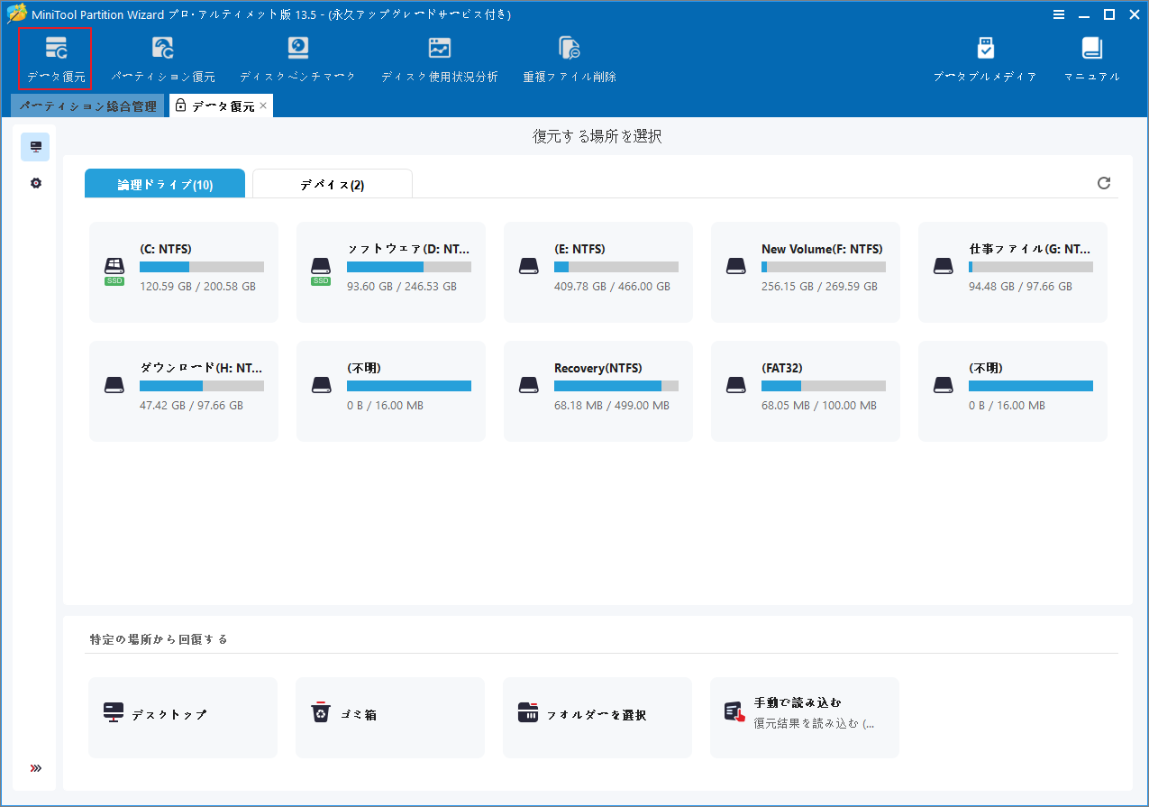Switch to the デバイス(2) tab
Image resolution: width=1149 pixels, height=807 pixels.
(332, 183)
